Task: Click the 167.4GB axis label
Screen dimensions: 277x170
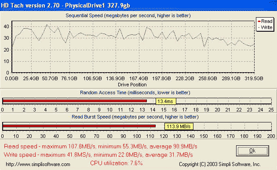Action: pyautogui.click(x=138, y=78)
